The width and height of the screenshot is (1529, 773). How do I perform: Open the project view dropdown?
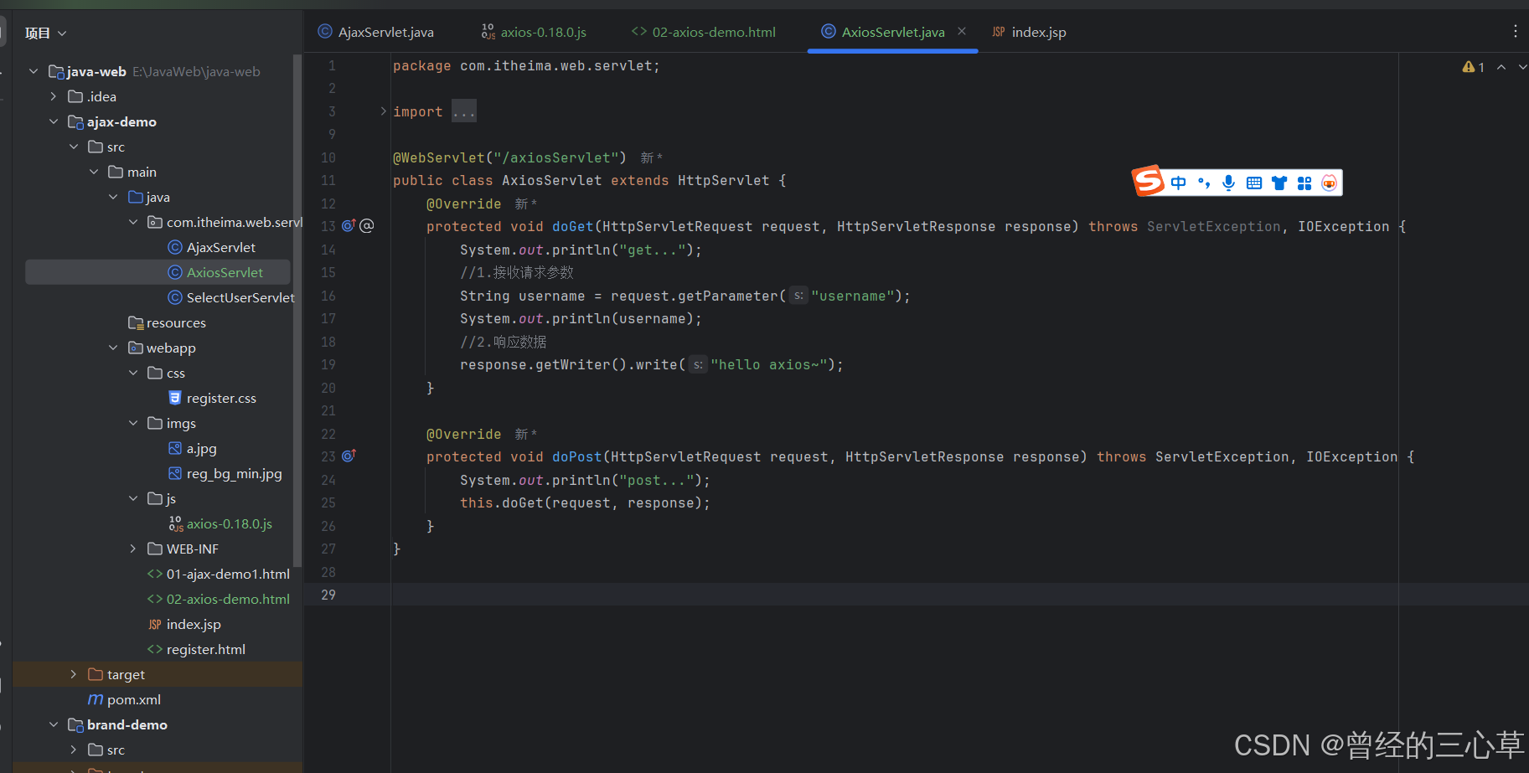pos(46,33)
